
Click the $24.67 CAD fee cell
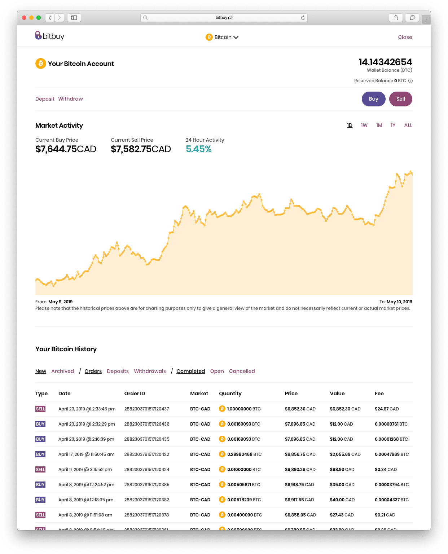click(387, 409)
